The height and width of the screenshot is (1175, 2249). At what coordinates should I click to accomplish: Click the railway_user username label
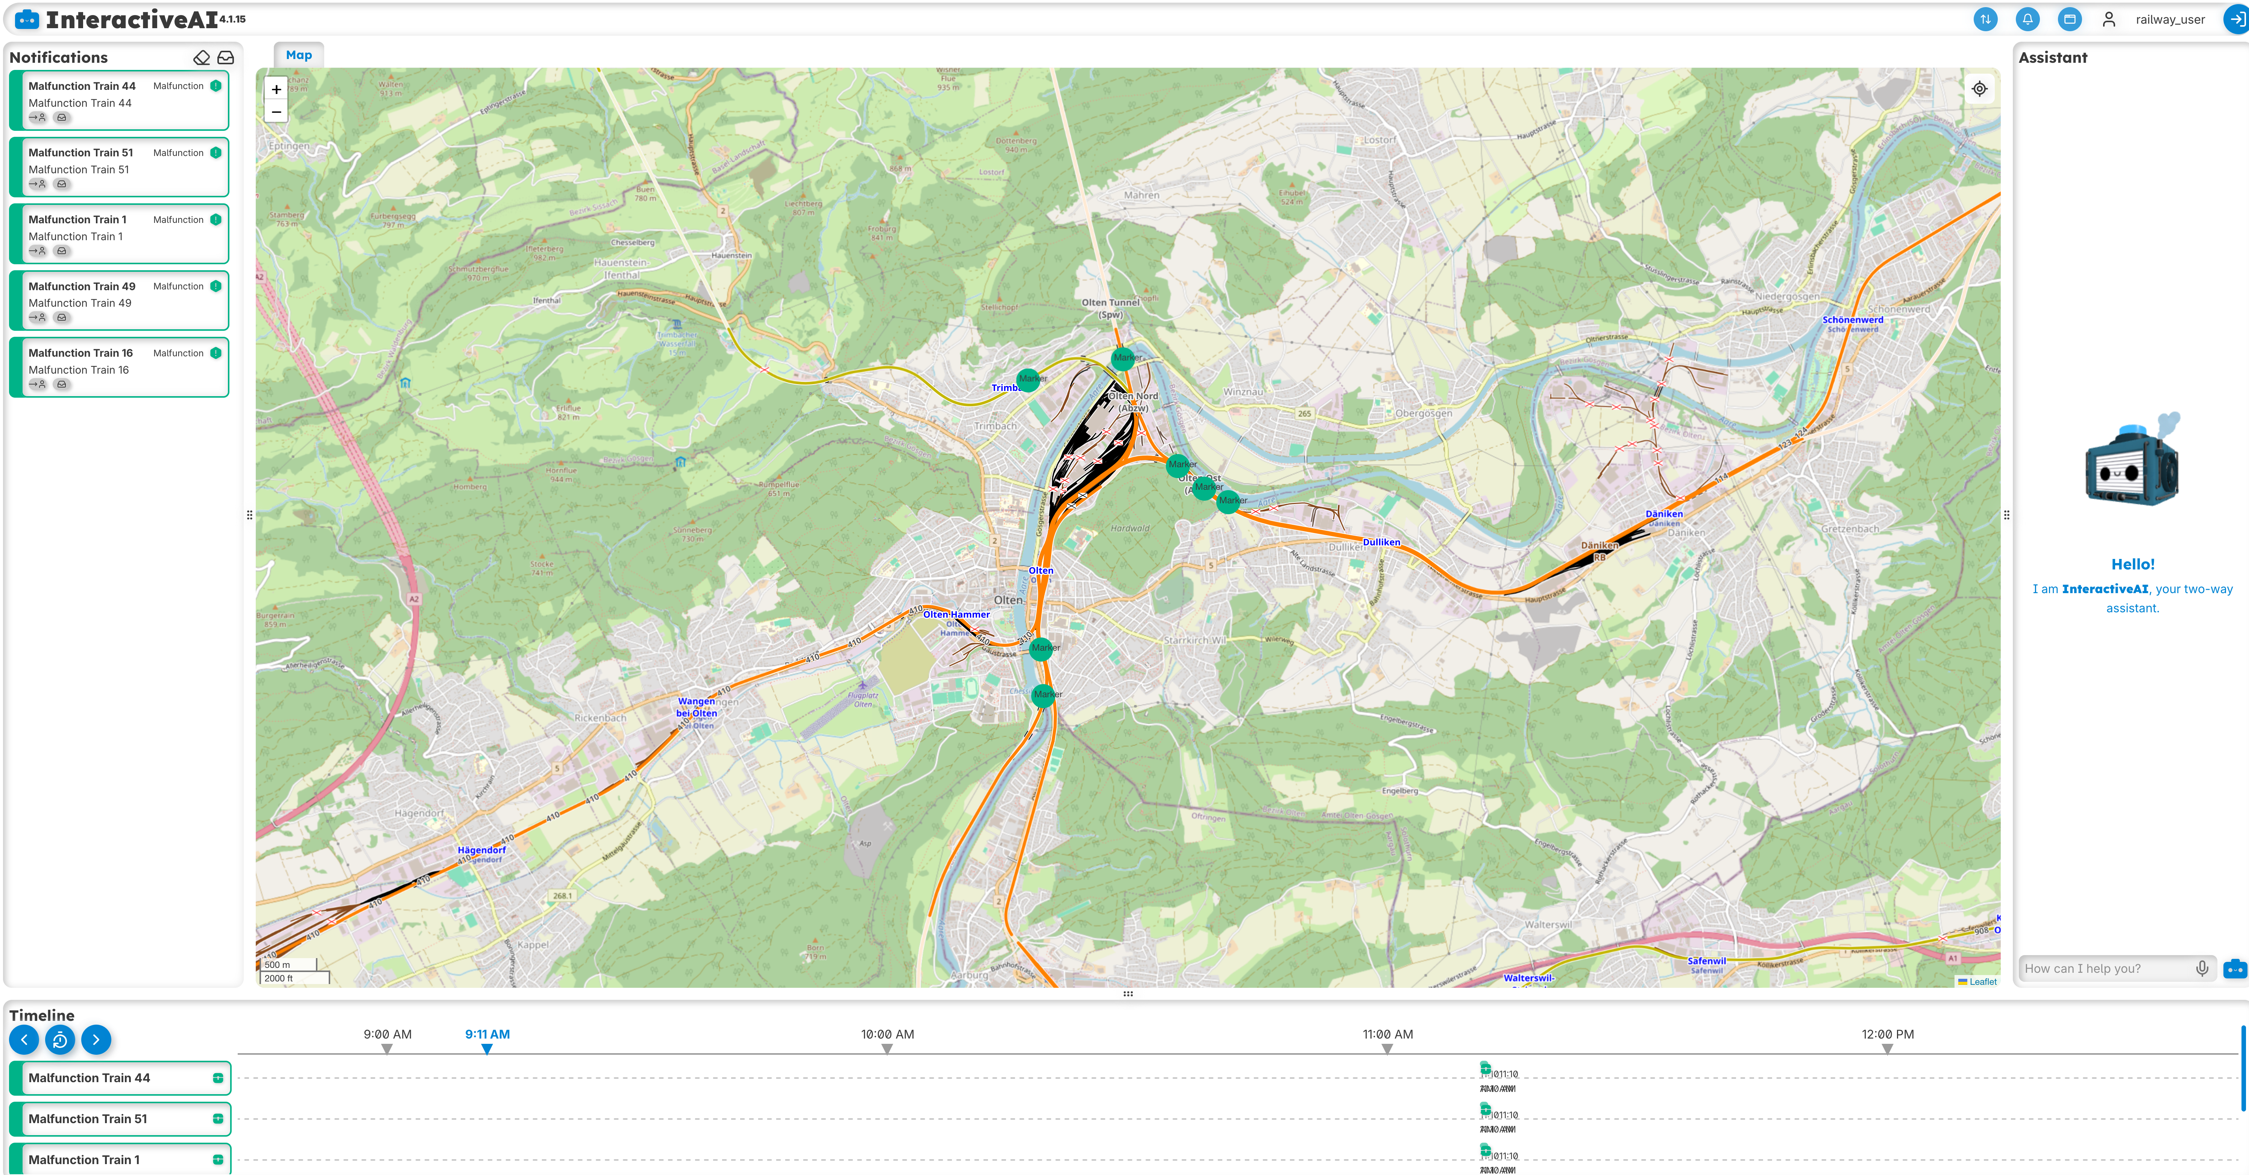pyautogui.click(x=2170, y=19)
